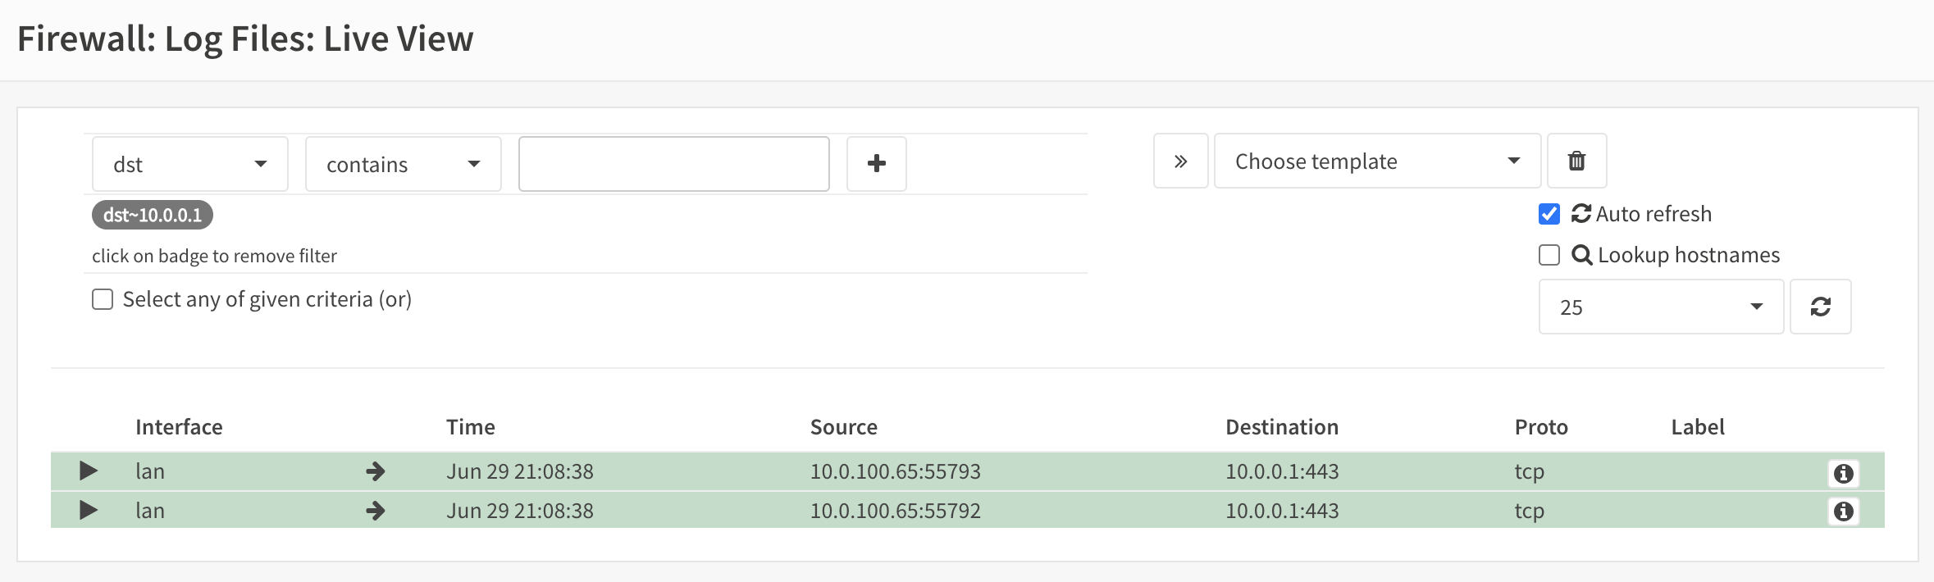Click tcp protocol in the 55793 row
The width and height of the screenshot is (1934, 582).
tap(1530, 471)
